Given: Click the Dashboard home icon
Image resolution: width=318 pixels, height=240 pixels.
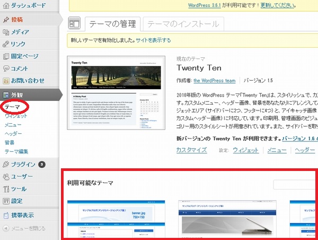Looking at the screenshot, I should tap(6, 5).
